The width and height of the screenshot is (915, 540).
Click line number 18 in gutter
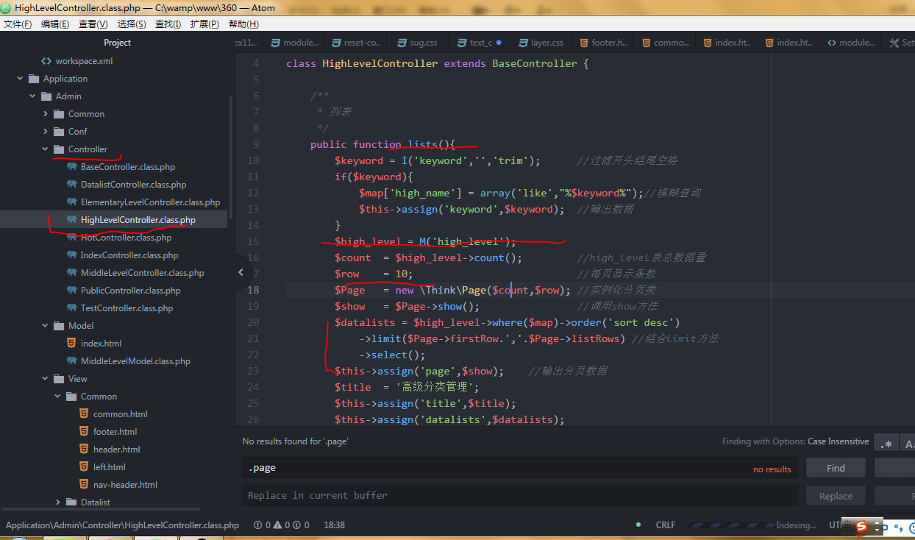pos(252,290)
